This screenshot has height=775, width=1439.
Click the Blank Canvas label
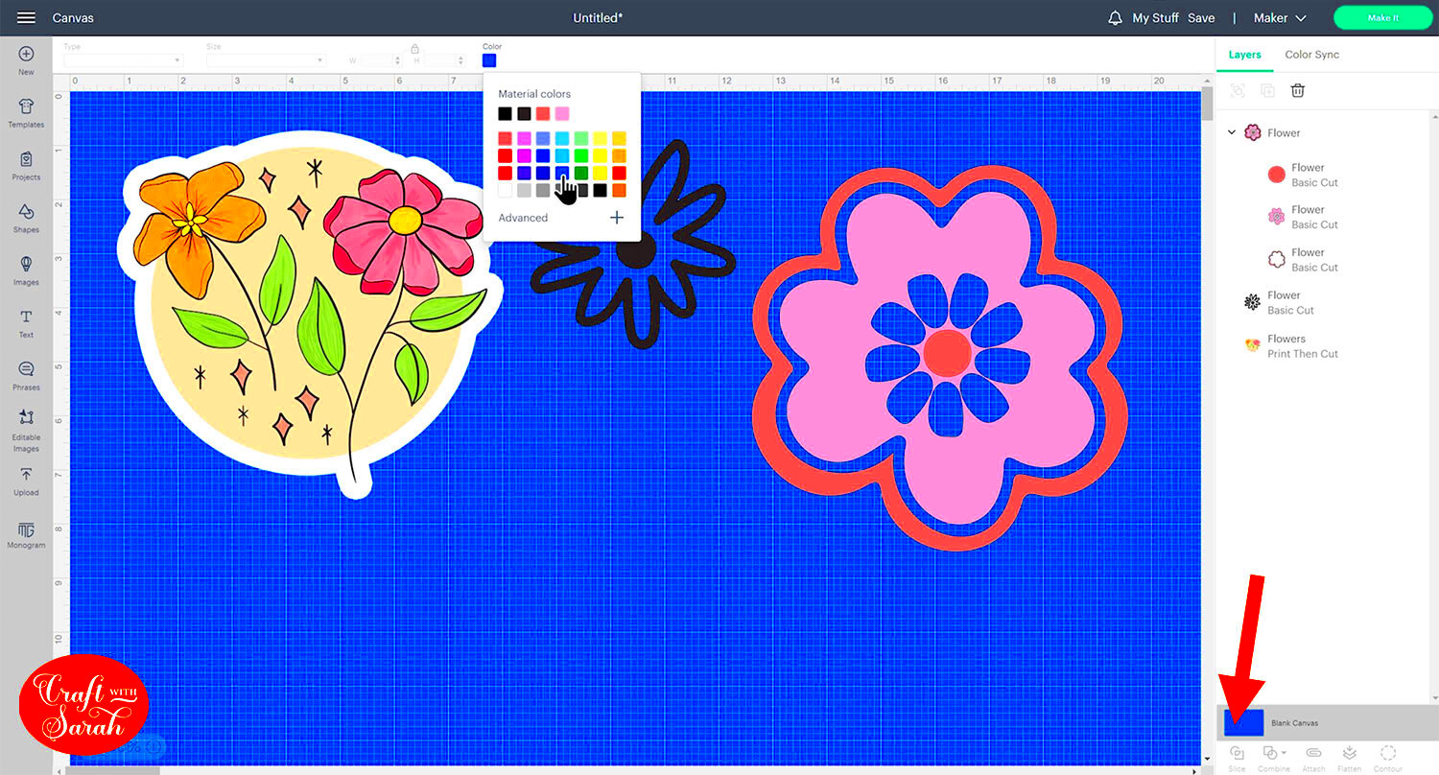[x=1295, y=723]
